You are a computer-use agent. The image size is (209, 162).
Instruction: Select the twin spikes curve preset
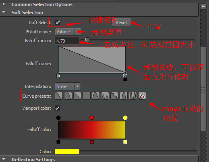(133, 96)
